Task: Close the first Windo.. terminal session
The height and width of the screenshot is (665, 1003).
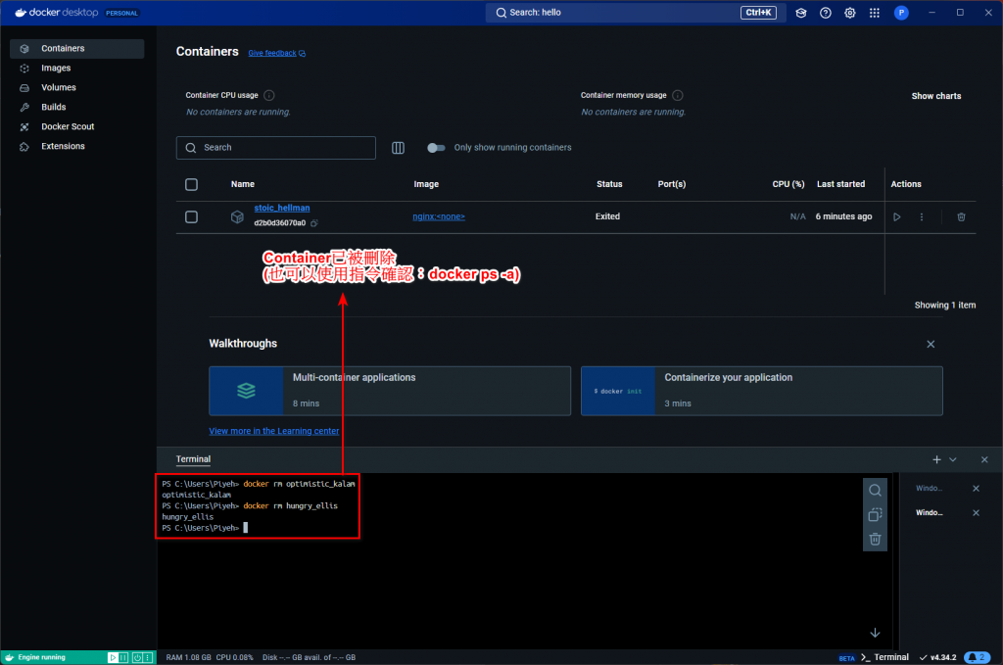Action: [x=976, y=489]
